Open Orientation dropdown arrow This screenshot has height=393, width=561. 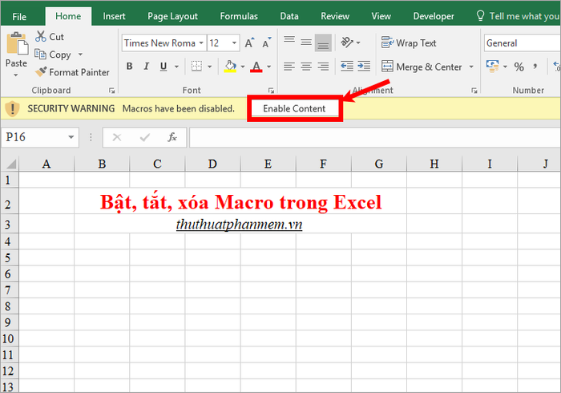(x=358, y=43)
